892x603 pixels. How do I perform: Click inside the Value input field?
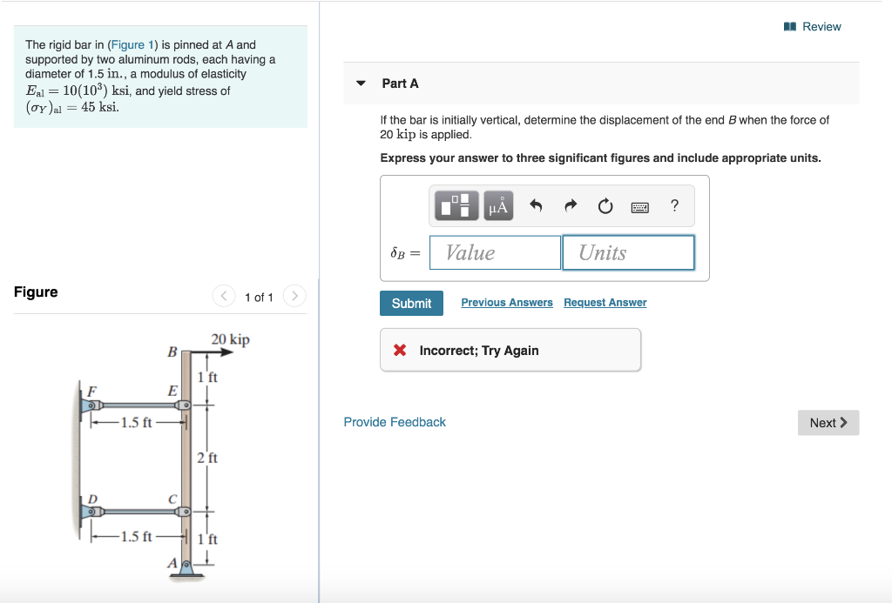[x=495, y=252]
